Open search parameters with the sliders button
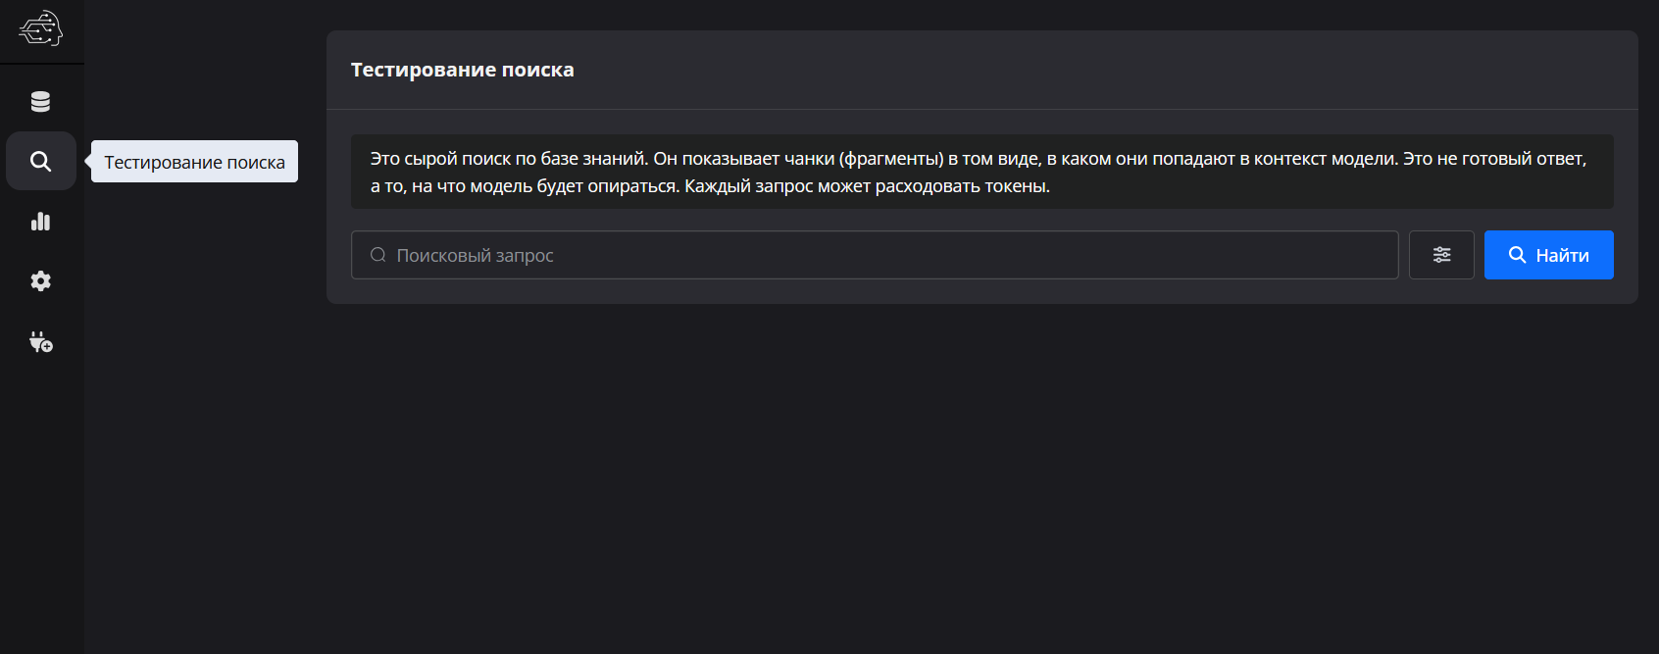 click(1441, 255)
